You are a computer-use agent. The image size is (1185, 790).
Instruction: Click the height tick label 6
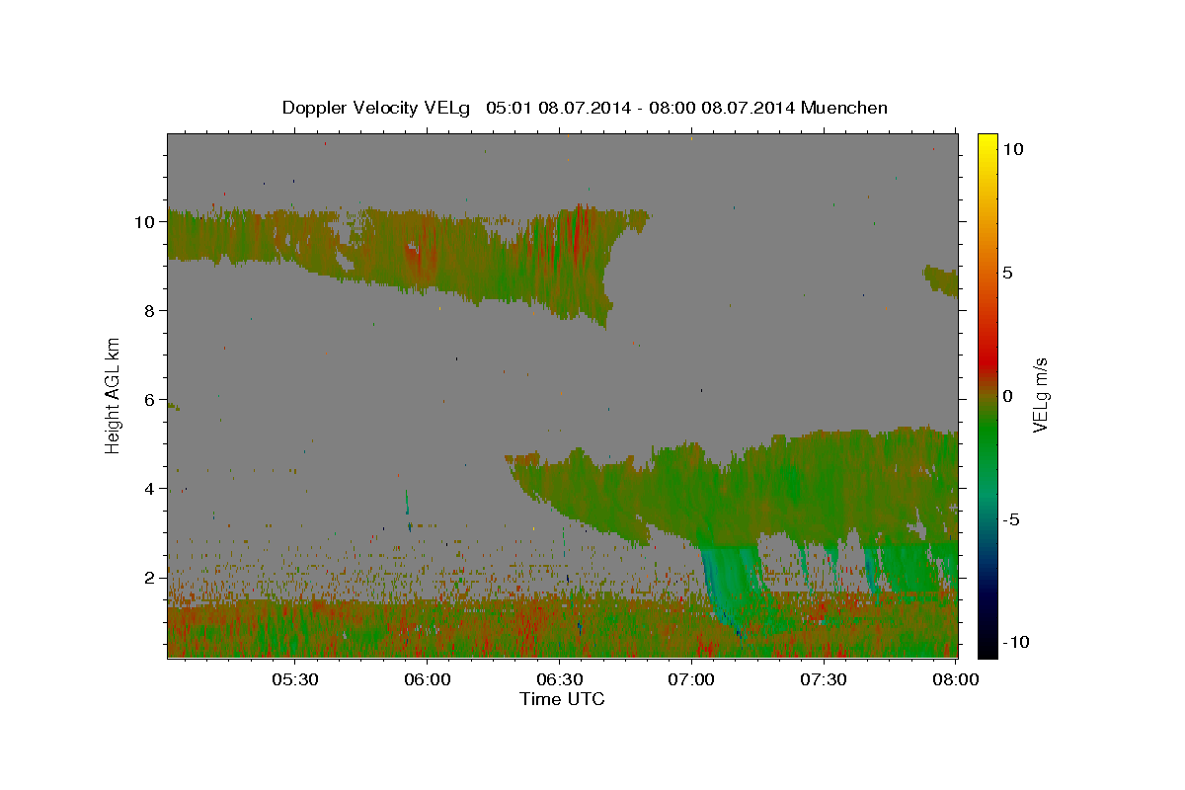150,400
